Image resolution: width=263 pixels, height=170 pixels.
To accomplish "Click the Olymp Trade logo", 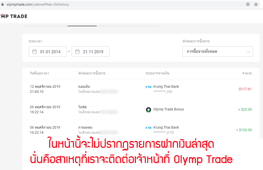I will tap(13, 16).
